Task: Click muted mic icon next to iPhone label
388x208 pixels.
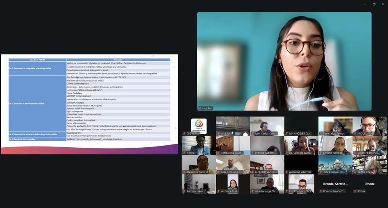Action: (355, 191)
